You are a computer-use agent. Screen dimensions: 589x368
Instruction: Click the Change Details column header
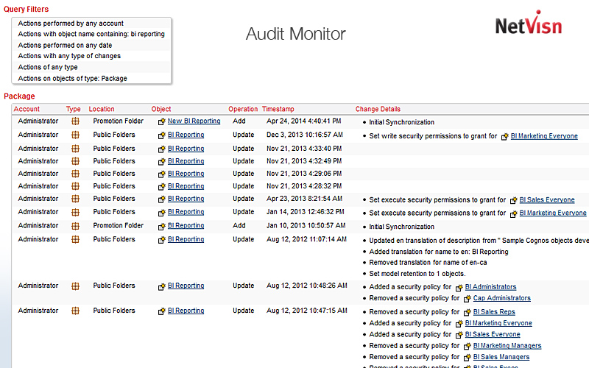click(x=378, y=110)
